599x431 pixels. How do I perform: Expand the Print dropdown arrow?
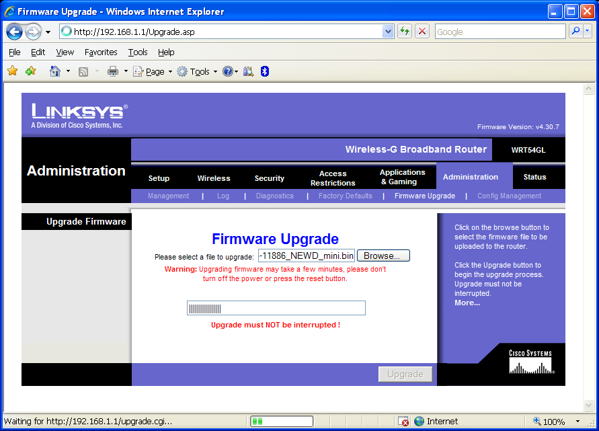point(126,71)
